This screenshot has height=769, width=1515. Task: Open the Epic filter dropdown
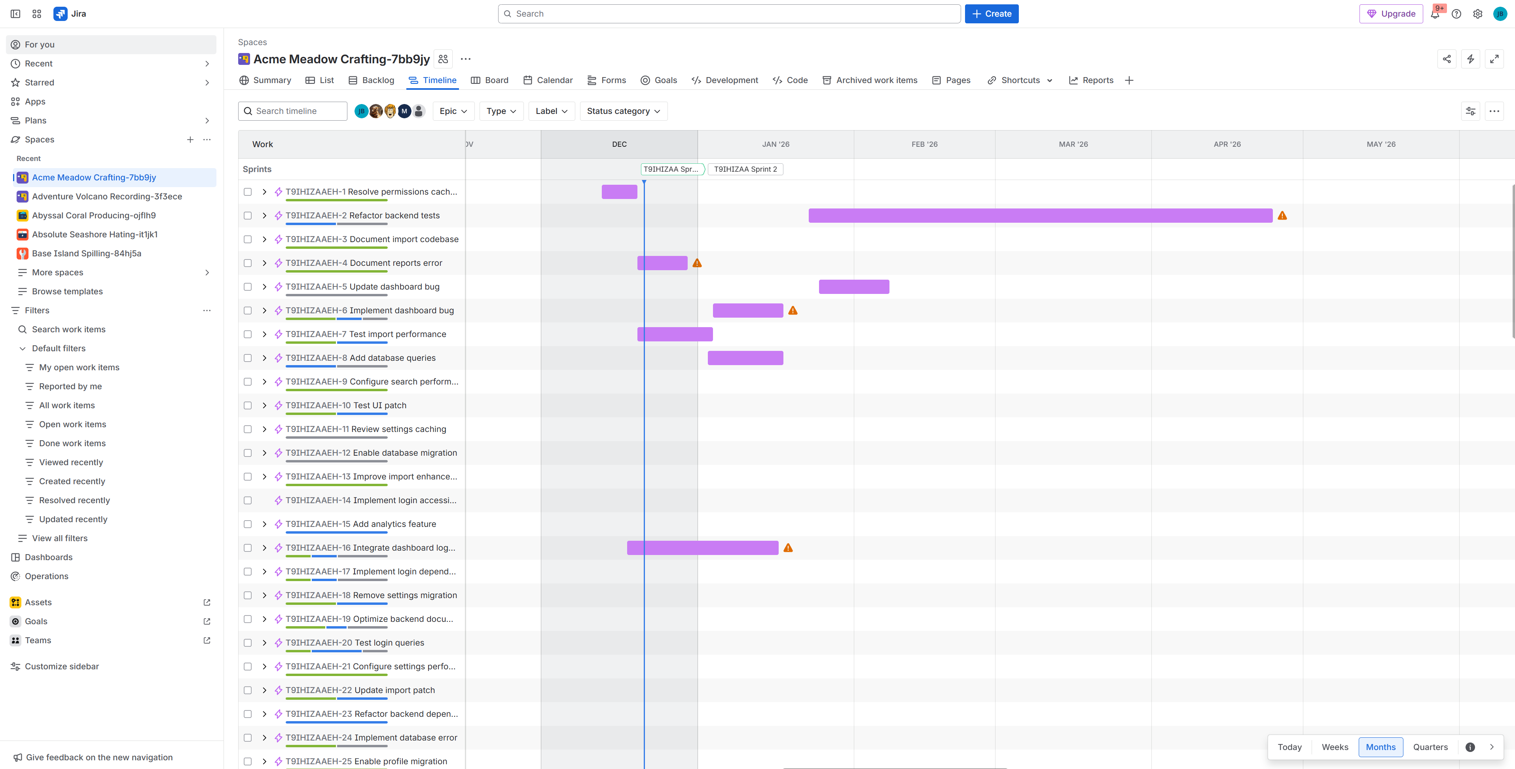click(453, 111)
